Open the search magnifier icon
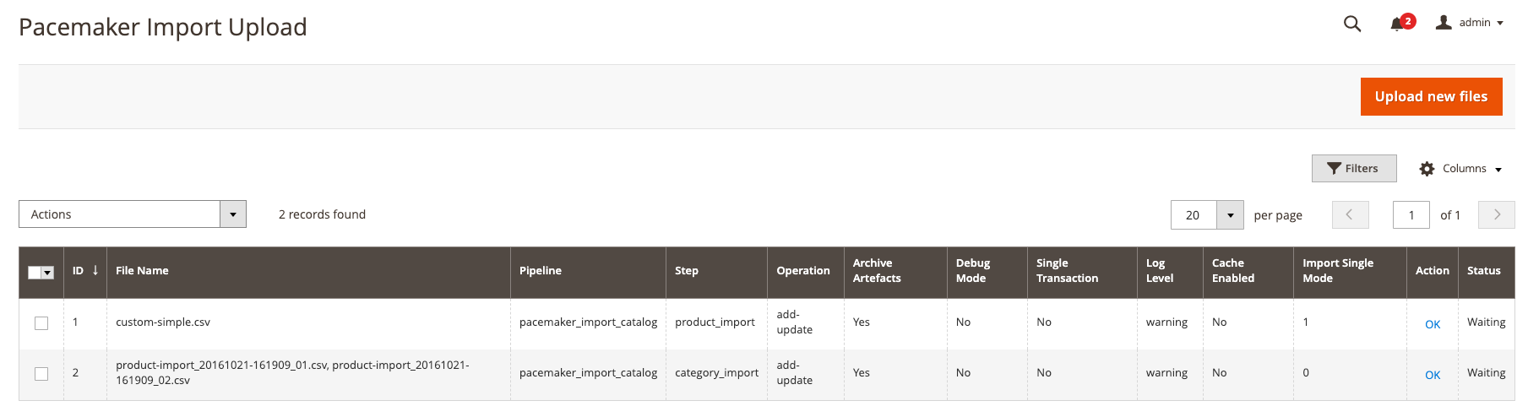Viewport: 1528px width, 417px height. tap(1351, 24)
